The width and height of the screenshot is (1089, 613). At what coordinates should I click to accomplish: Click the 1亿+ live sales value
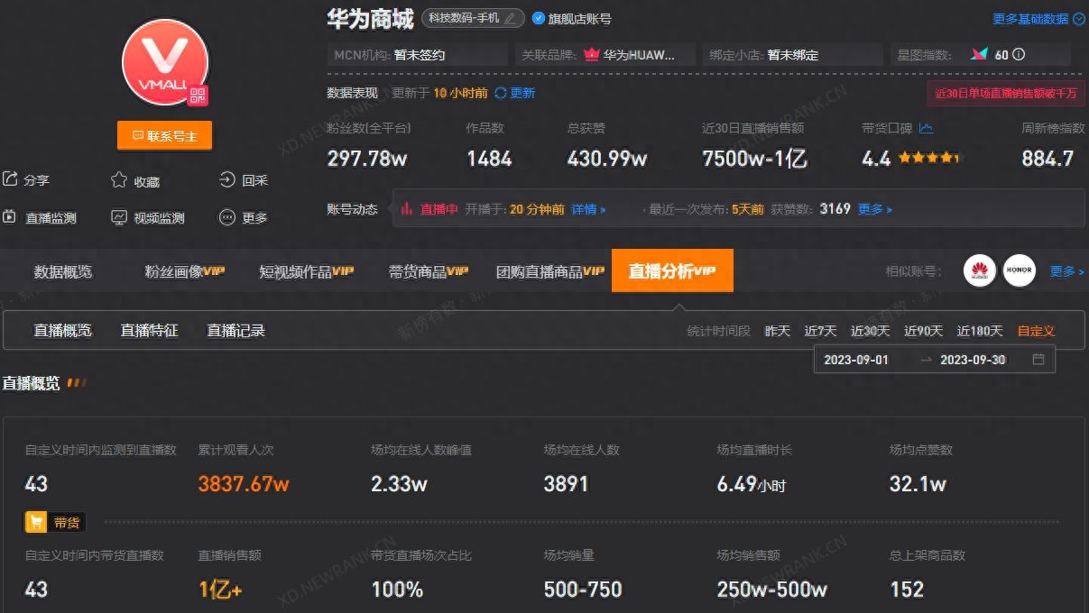pos(220,590)
